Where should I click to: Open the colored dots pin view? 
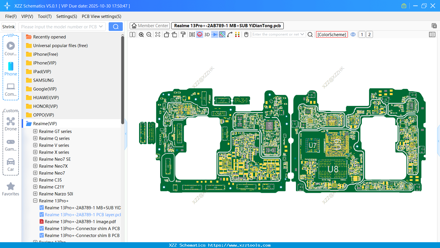point(237,34)
